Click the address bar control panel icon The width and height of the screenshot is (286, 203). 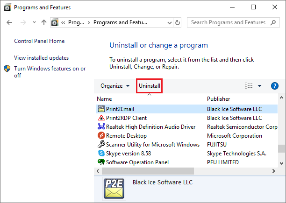coord(55,22)
